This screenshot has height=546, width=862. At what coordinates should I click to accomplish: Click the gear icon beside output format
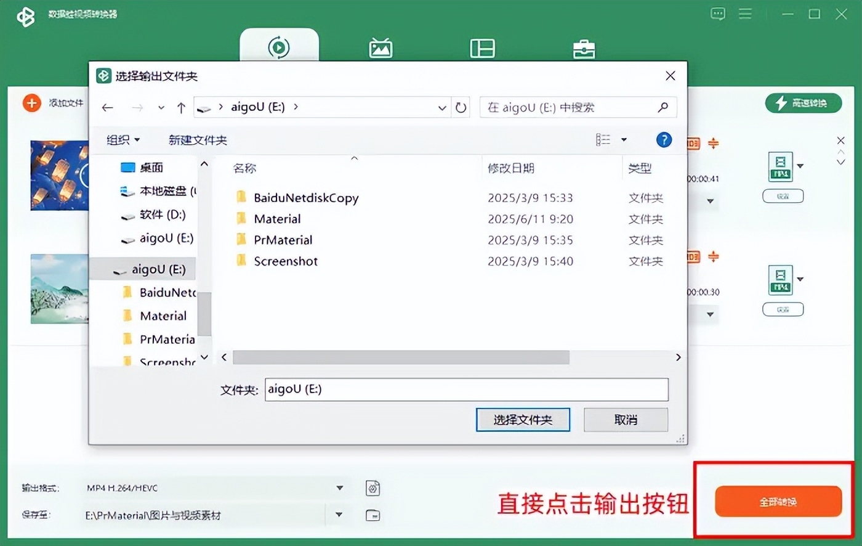373,487
